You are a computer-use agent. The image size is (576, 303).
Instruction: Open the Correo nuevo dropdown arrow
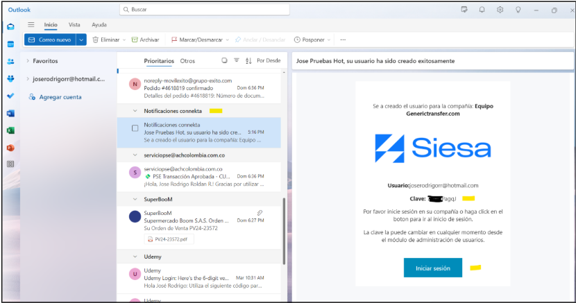(81, 40)
